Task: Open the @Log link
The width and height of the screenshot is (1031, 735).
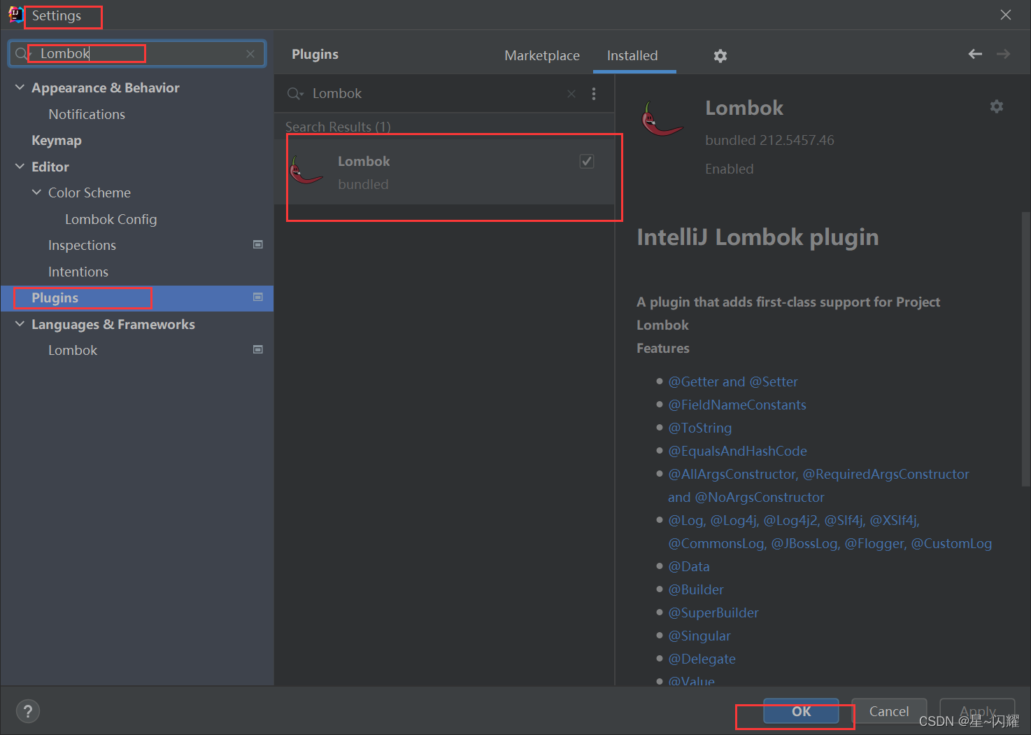Action: coord(687,520)
